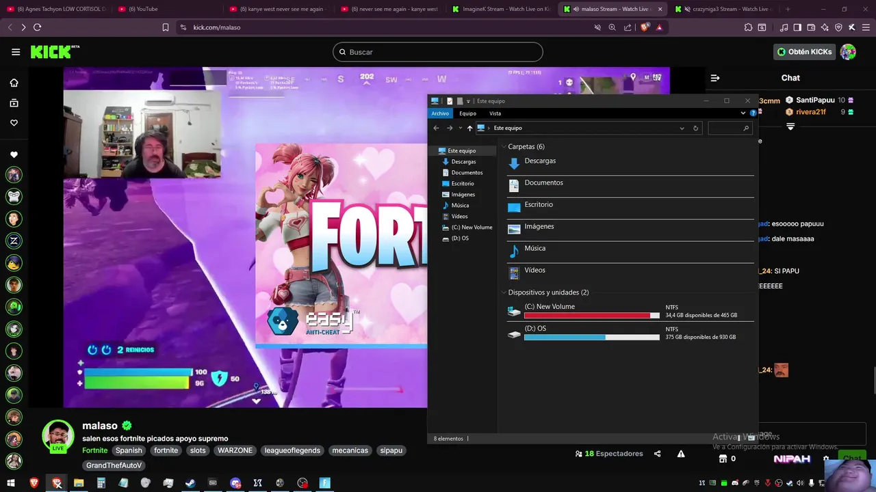Bookmark this page in Brave
Screen dimensions: 876x492
click(x=166, y=27)
